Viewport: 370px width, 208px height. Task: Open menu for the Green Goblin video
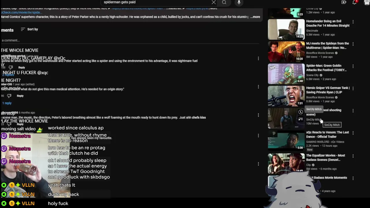coord(353,66)
